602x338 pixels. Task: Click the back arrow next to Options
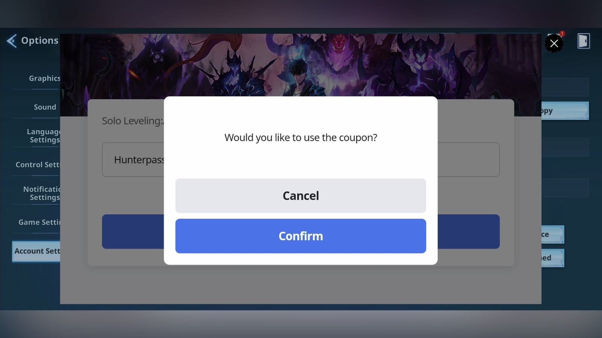click(12, 41)
